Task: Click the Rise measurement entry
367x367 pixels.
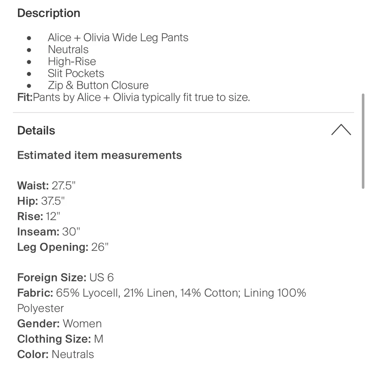Action: (x=38, y=216)
